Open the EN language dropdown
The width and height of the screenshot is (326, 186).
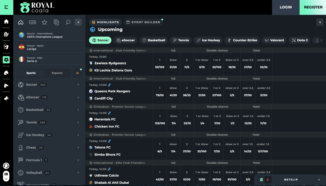pos(6,176)
